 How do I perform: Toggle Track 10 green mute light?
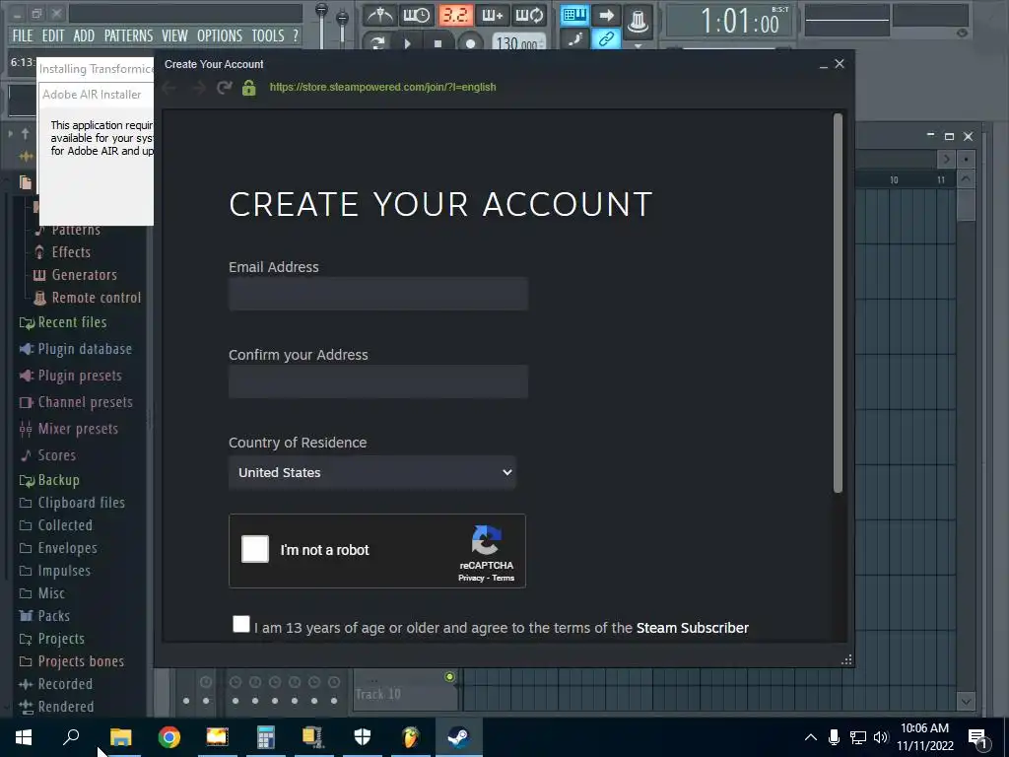[x=449, y=676]
